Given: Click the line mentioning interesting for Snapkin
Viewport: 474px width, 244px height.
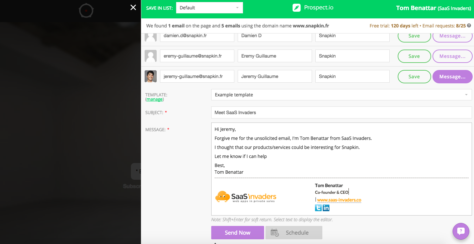Looking at the screenshot, I should 287,147.
